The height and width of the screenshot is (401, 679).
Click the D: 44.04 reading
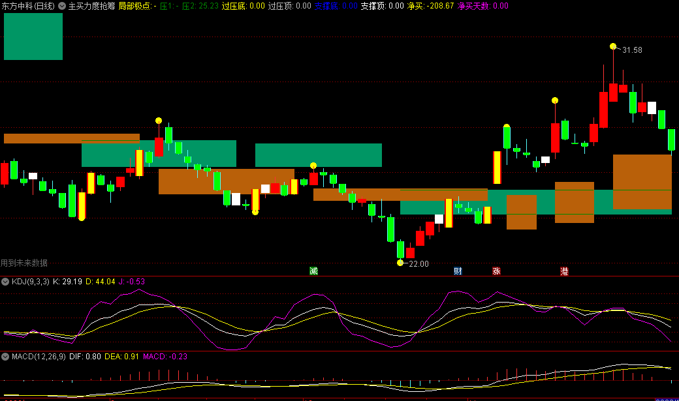click(x=101, y=282)
